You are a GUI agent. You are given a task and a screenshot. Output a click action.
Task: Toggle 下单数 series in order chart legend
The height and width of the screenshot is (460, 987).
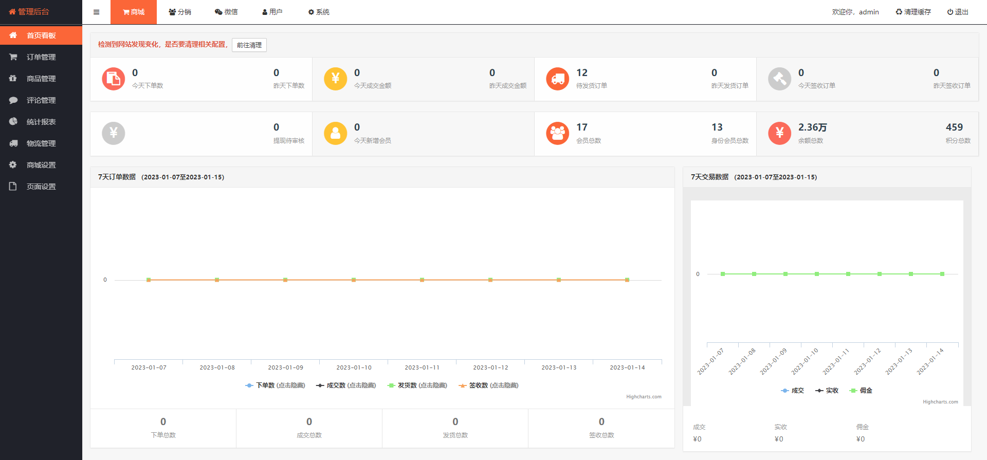(x=276, y=385)
